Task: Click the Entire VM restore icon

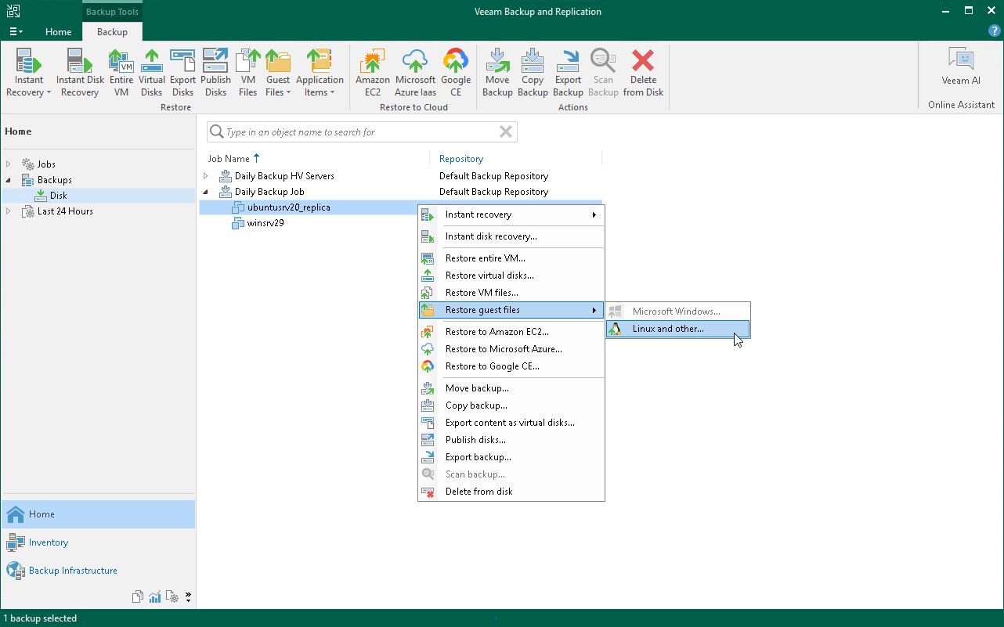Action: [121, 73]
